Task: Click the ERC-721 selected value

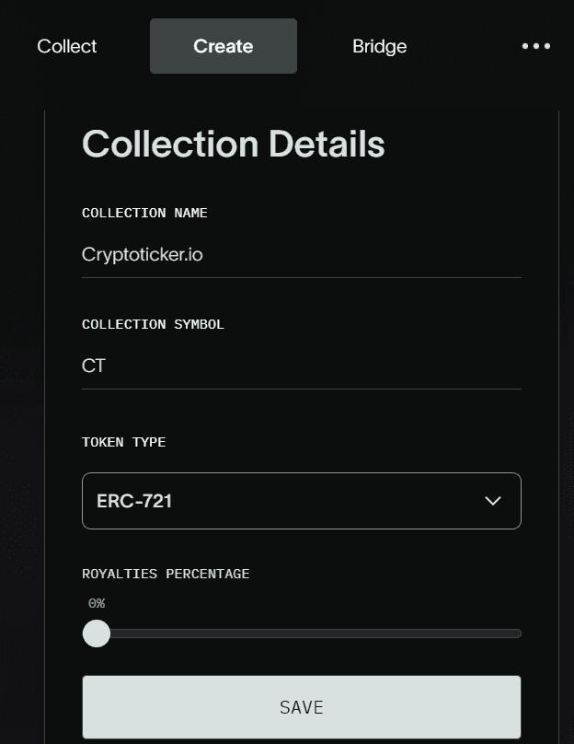Action: [134, 501]
